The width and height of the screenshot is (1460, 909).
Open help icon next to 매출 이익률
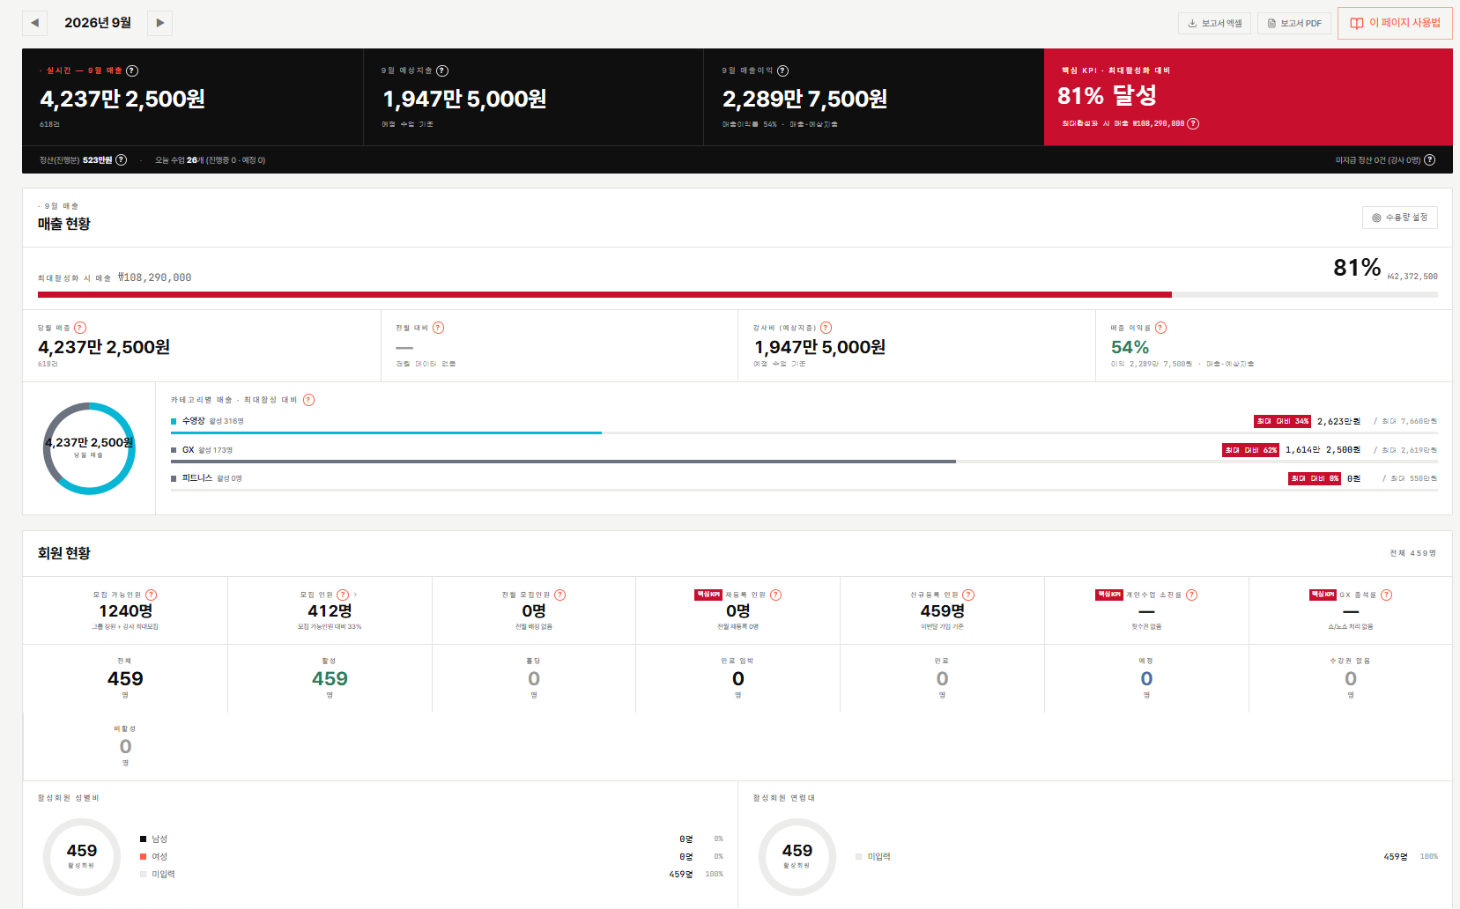(x=1160, y=328)
